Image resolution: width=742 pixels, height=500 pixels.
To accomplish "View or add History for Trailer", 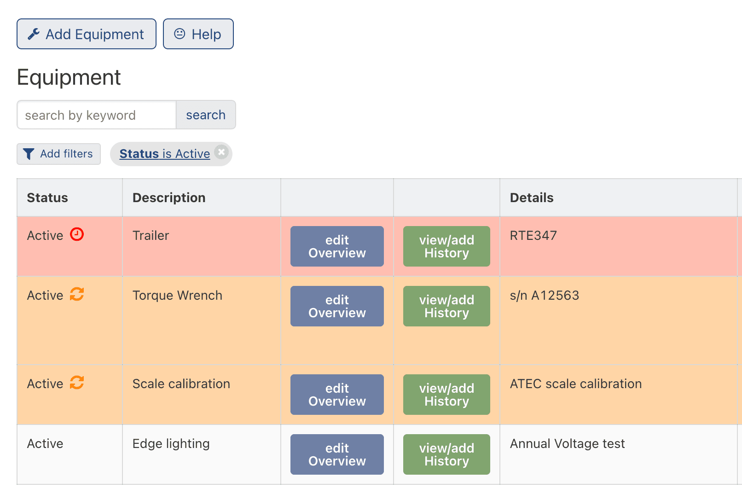I will 446,246.
